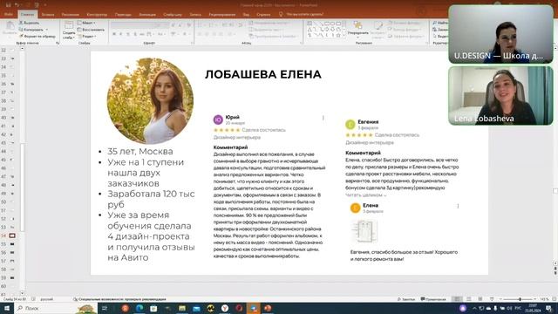Click the "Читать целиком" link in Евгения's review
Image resolution: width=558 pixels, height=314 pixels.
pyautogui.click(x=365, y=195)
